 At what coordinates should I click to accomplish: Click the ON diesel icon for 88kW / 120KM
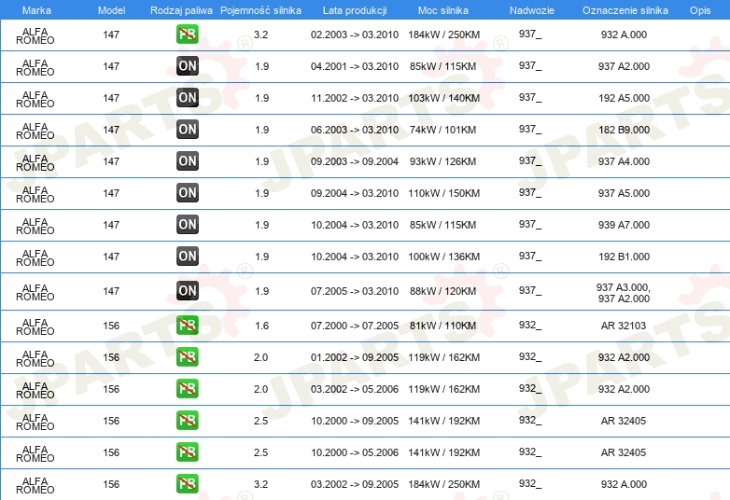pos(187,291)
